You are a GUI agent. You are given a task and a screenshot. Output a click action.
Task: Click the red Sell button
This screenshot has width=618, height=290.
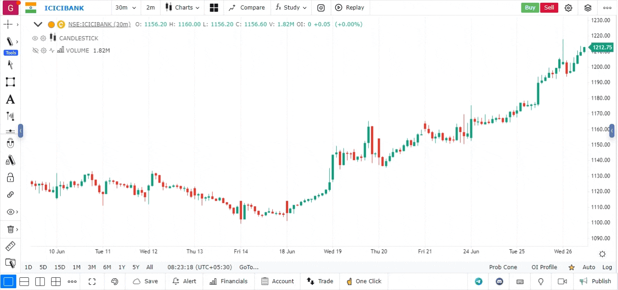coord(549,8)
